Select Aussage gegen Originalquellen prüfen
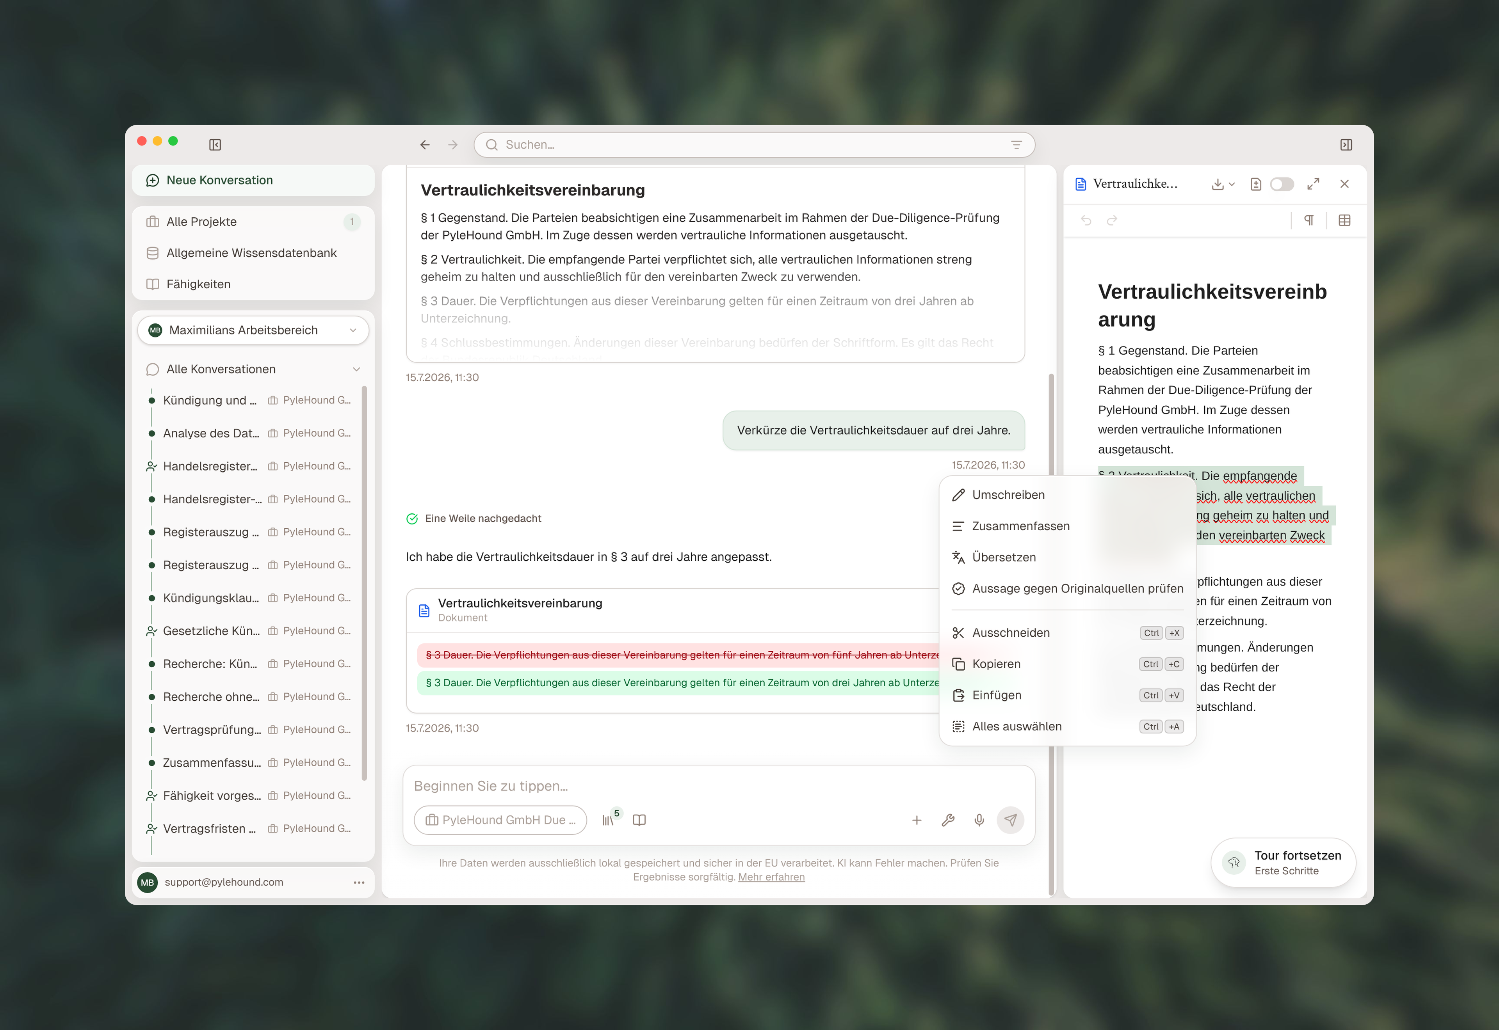This screenshot has width=1499, height=1030. click(x=1068, y=589)
